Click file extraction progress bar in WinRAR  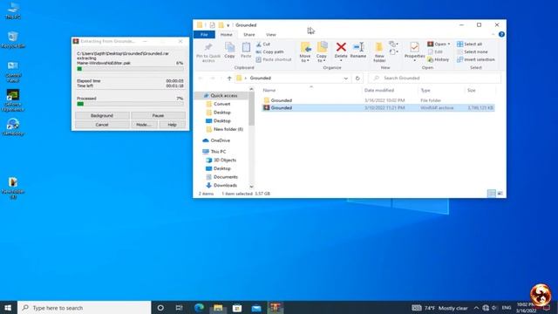pyautogui.click(x=130, y=69)
